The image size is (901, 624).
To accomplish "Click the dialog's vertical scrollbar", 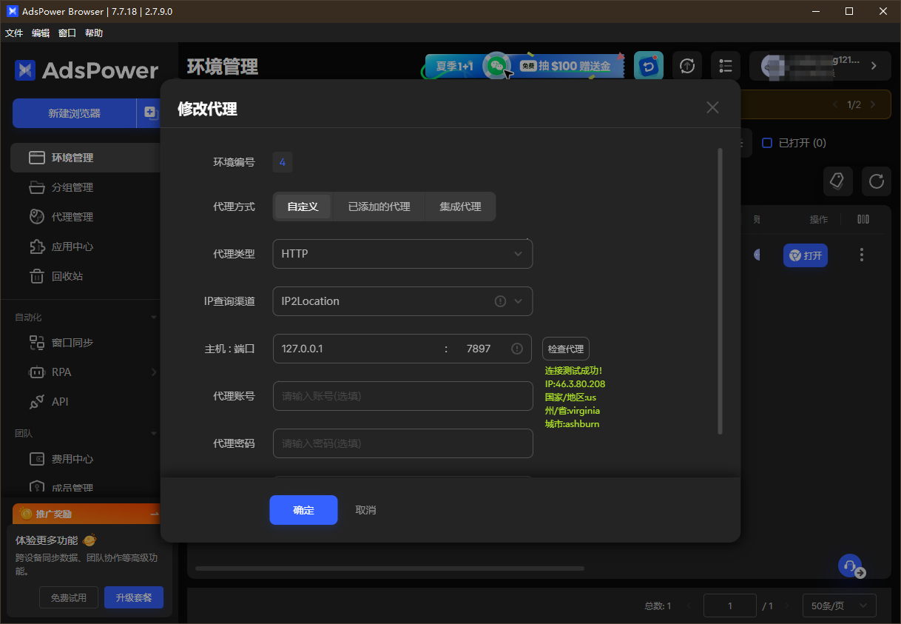I will click(720, 291).
